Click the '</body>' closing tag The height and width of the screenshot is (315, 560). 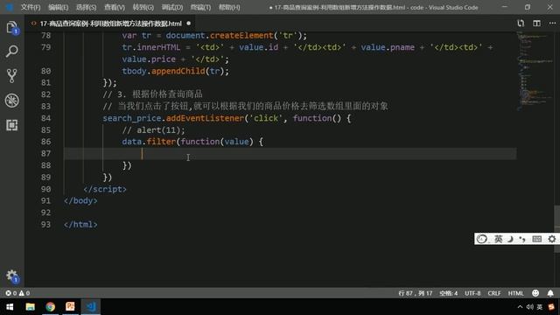[x=80, y=200]
